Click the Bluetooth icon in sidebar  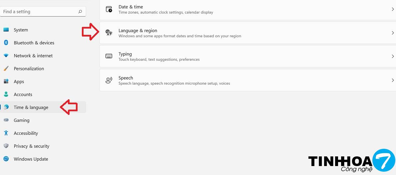(6, 43)
